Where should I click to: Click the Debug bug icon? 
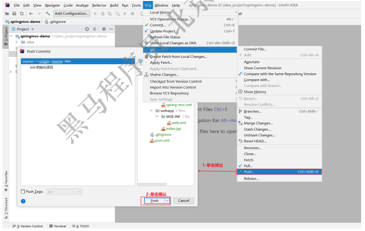(103, 14)
